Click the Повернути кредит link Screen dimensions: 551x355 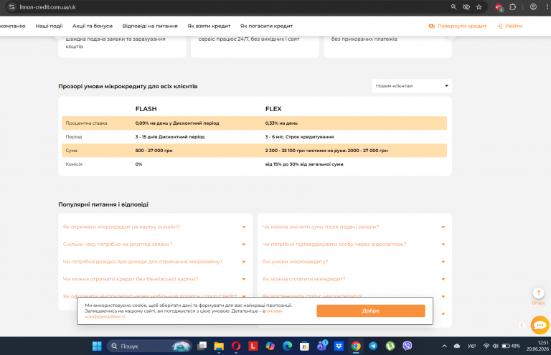[458, 26]
